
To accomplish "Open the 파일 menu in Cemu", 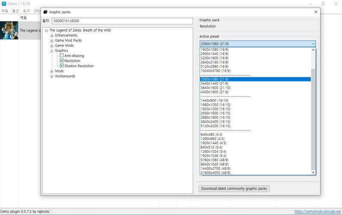I will tap(5, 11).
